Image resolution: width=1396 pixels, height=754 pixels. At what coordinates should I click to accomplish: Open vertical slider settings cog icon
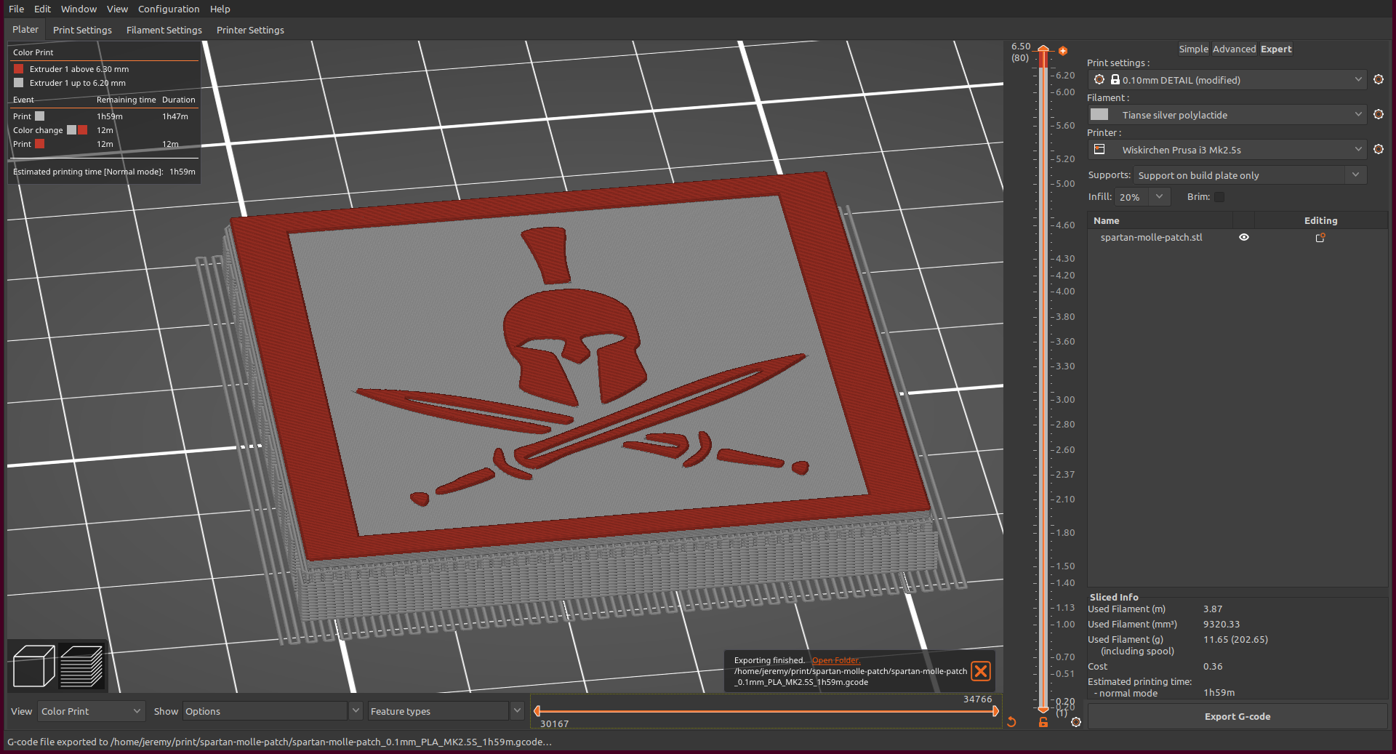pyautogui.click(x=1076, y=721)
